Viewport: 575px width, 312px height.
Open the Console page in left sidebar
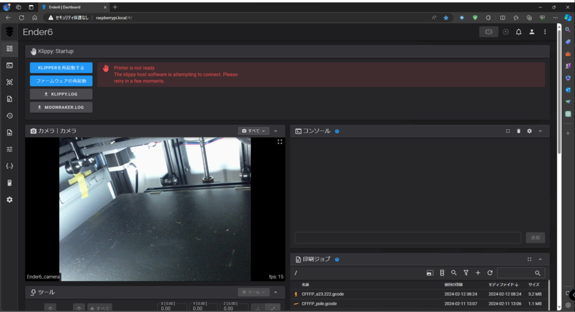coord(10,65)
